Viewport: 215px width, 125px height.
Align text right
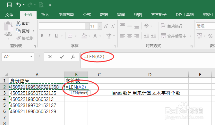coord(137,36)
